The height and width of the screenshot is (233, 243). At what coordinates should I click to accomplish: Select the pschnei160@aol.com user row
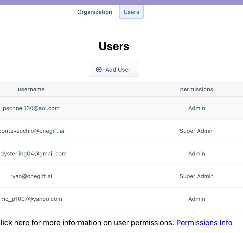tap(122, 108)
